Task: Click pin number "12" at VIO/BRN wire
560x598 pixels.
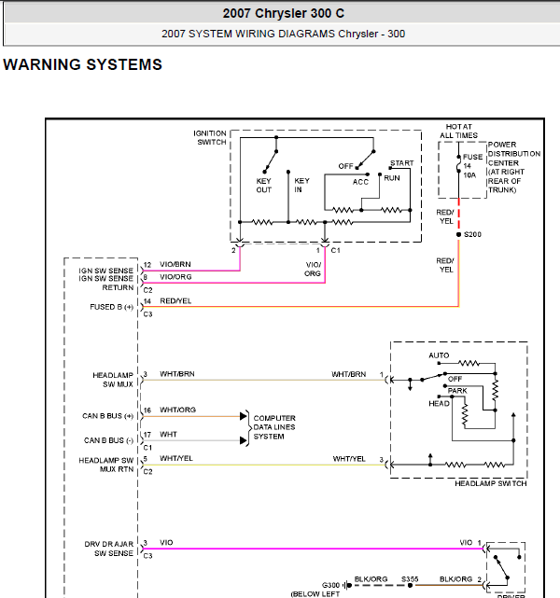Action: [x=147, y=265]
